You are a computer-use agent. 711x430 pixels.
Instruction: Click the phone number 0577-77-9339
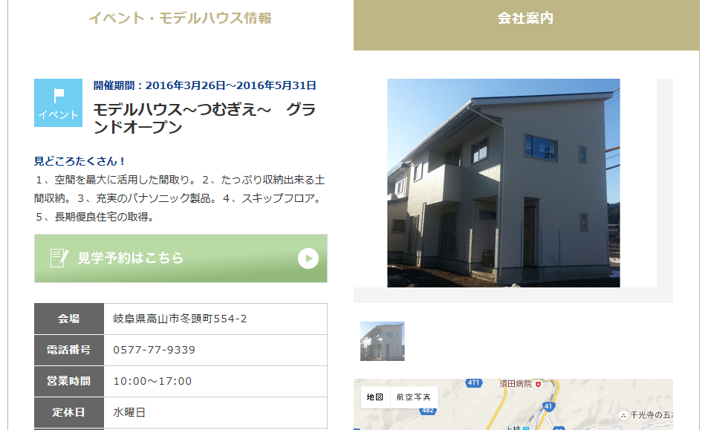coord(155,350)
